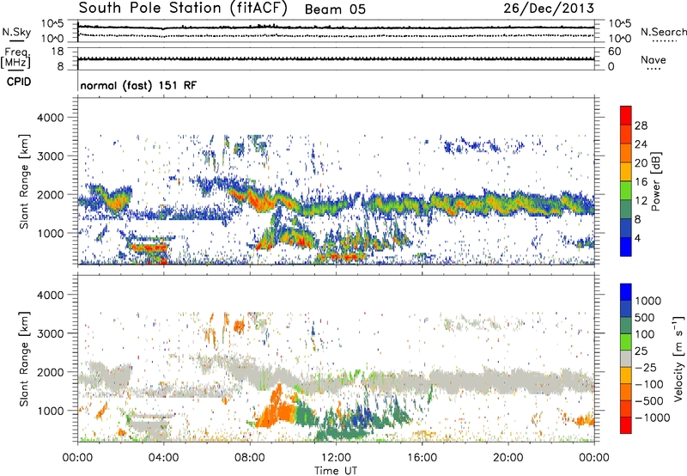This screenshot has width=687, height=476.
Task: Click the '04:00' time tick label
Action: 164,458
